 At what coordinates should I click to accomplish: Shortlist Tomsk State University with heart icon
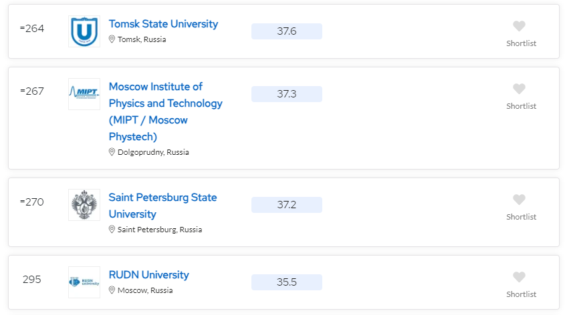(x=519, y=27)
